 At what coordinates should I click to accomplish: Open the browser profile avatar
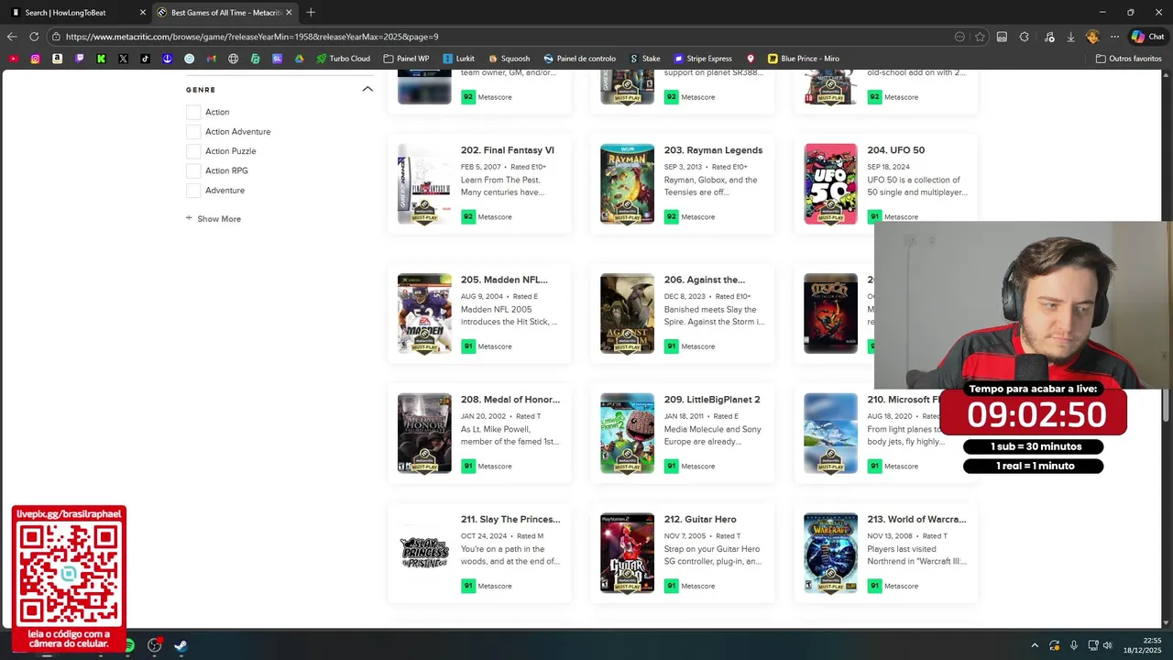tap(1092, 37)
